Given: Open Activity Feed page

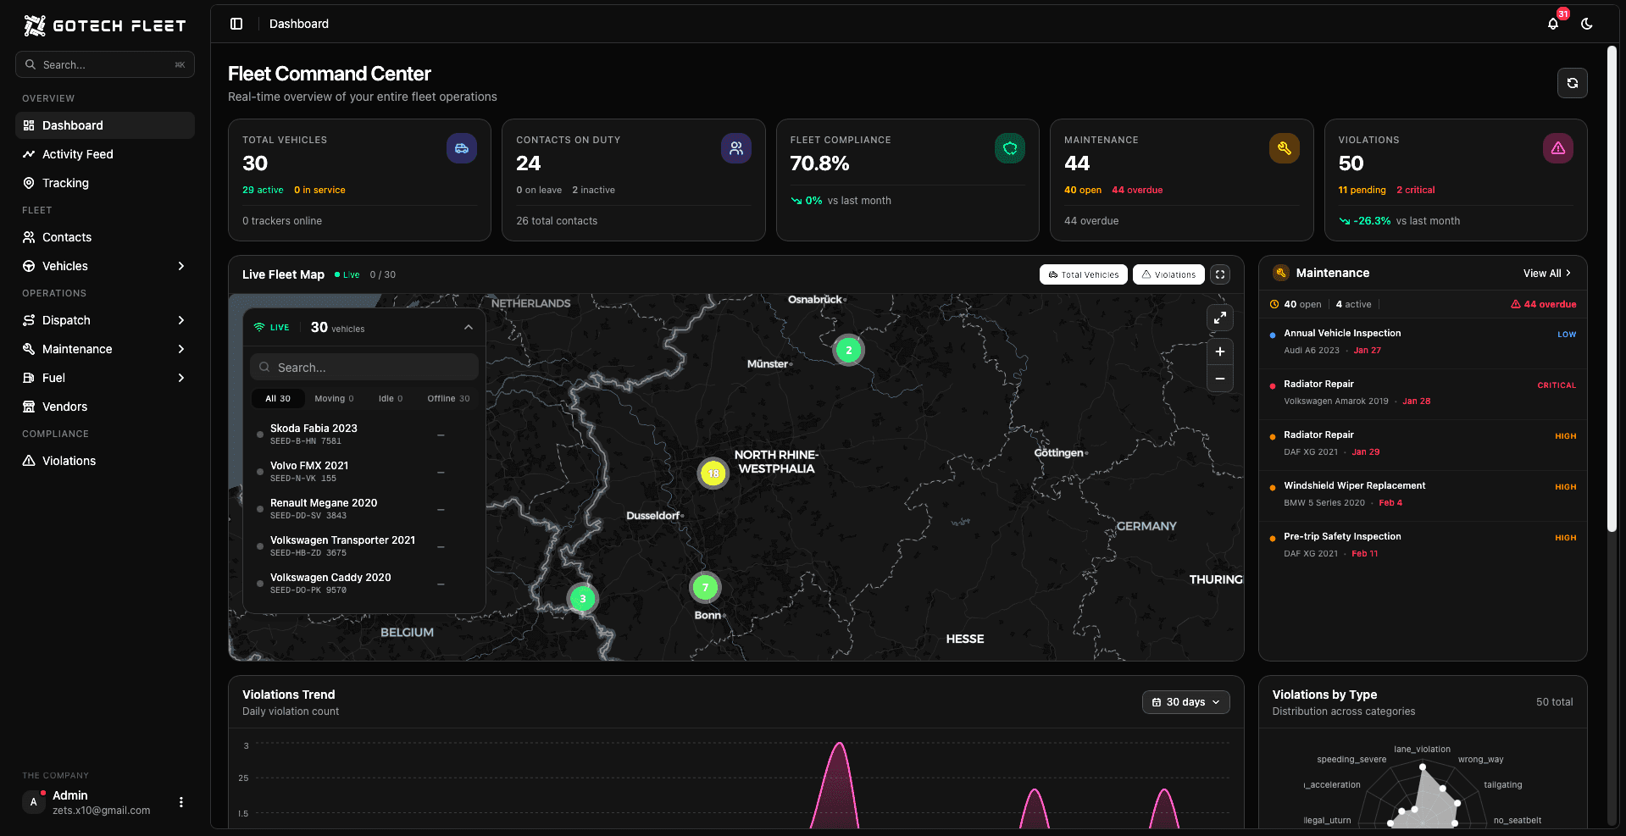Looking at the screenshot, I should [105, 154].
